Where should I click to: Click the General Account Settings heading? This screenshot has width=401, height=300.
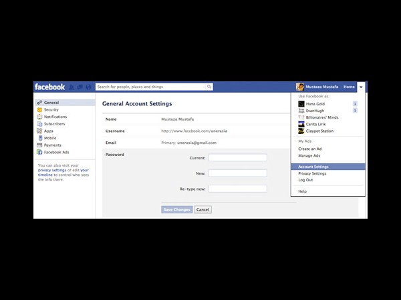pos(137,104)
